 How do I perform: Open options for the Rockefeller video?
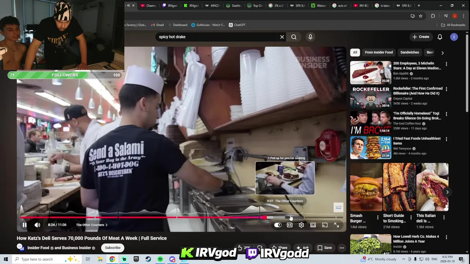click(x=446, y=89)
